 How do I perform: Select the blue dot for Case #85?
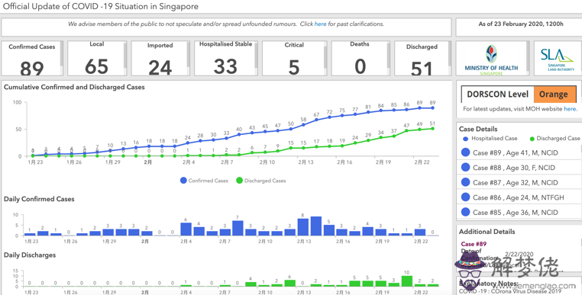(465, 212)
